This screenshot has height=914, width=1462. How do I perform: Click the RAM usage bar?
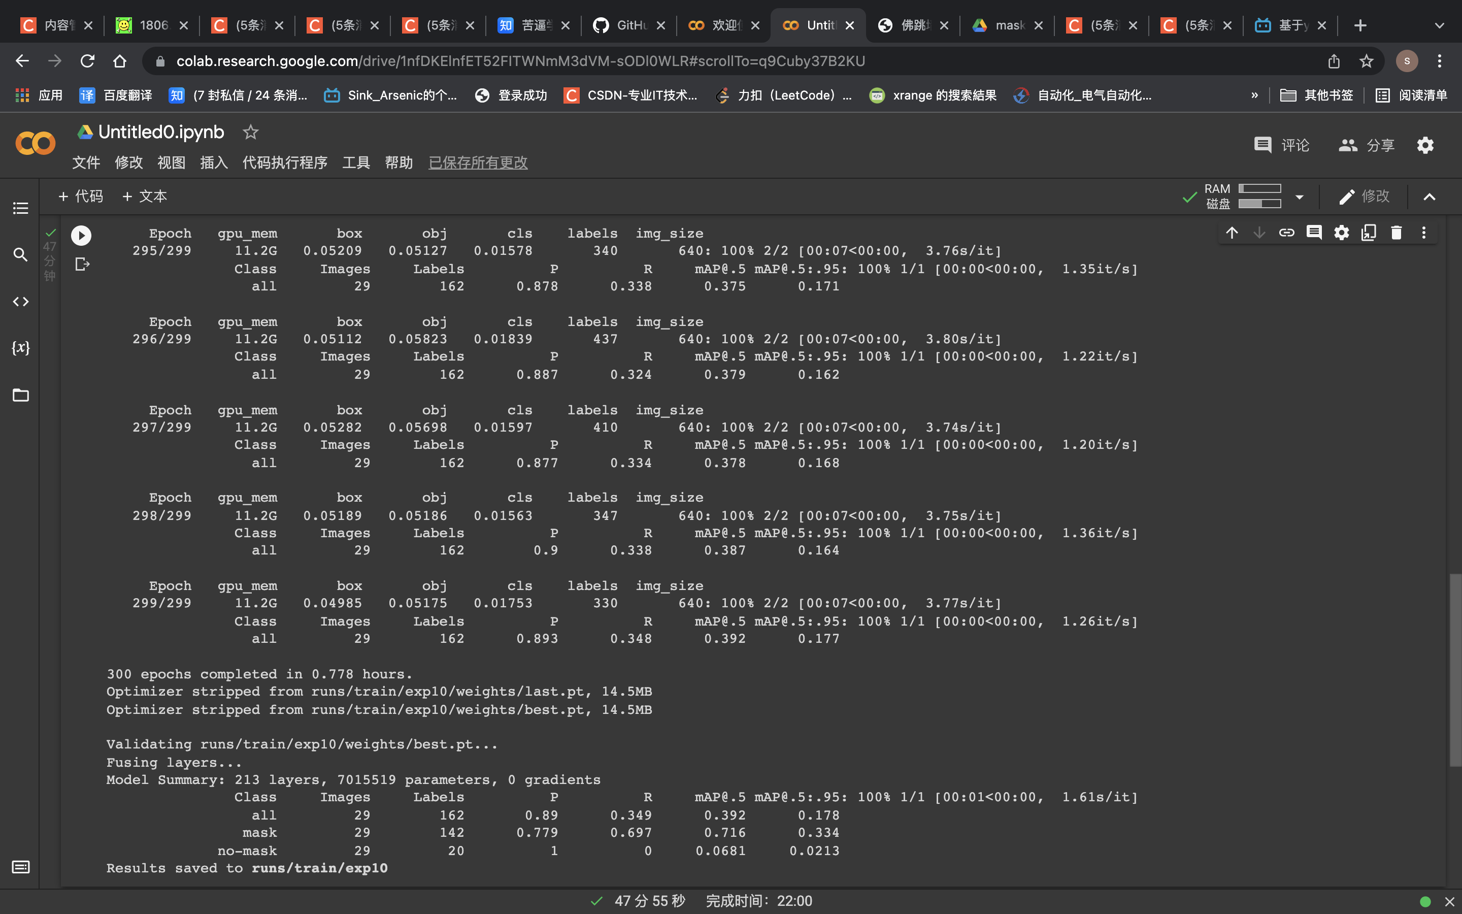[1259, 189]
